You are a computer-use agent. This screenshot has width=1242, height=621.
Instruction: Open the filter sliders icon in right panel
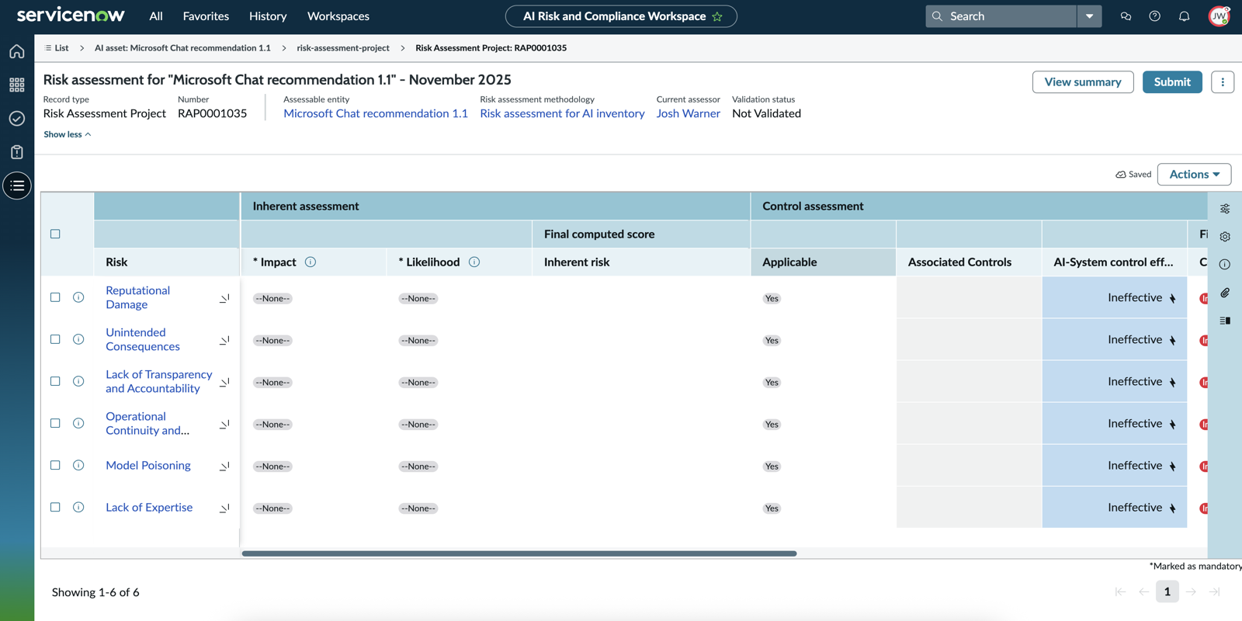[x=1225, y=209]
